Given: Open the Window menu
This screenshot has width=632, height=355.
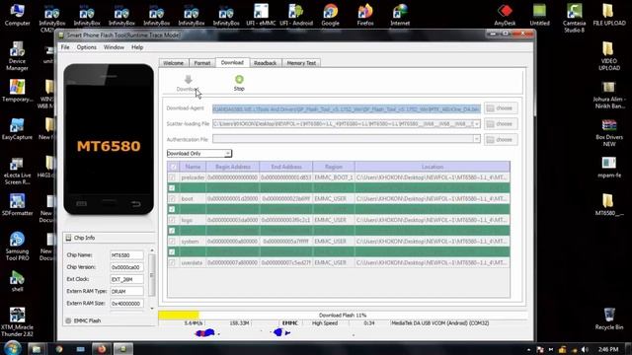Looking at the screenshot, I should (115, 47).
